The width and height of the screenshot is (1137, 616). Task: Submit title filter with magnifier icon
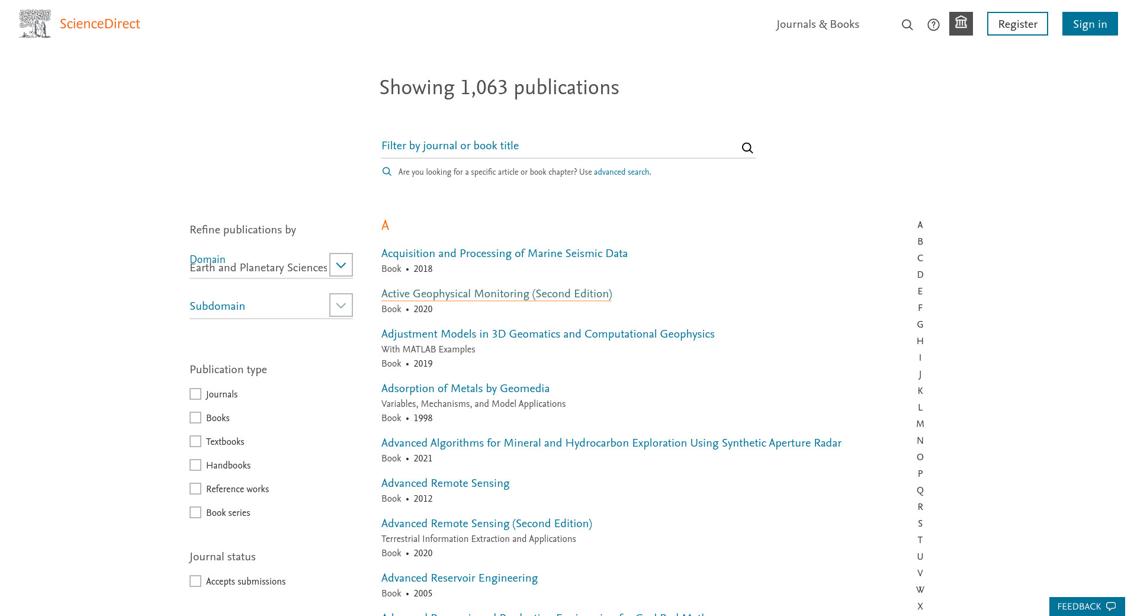pos(747,148)
